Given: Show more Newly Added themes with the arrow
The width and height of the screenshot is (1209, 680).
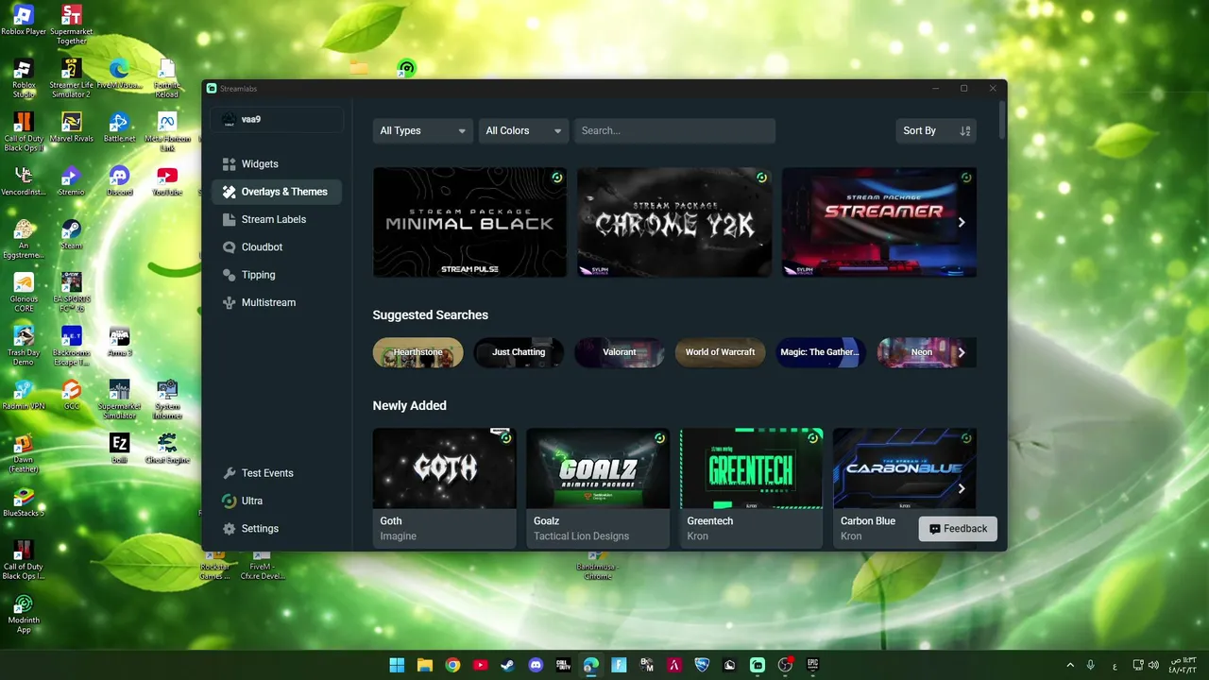Looking at the screenshot, I should pos(962,488).
